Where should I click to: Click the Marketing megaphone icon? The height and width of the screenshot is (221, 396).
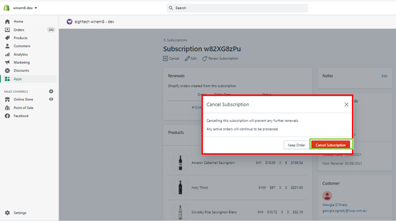[x=7, y=62]
